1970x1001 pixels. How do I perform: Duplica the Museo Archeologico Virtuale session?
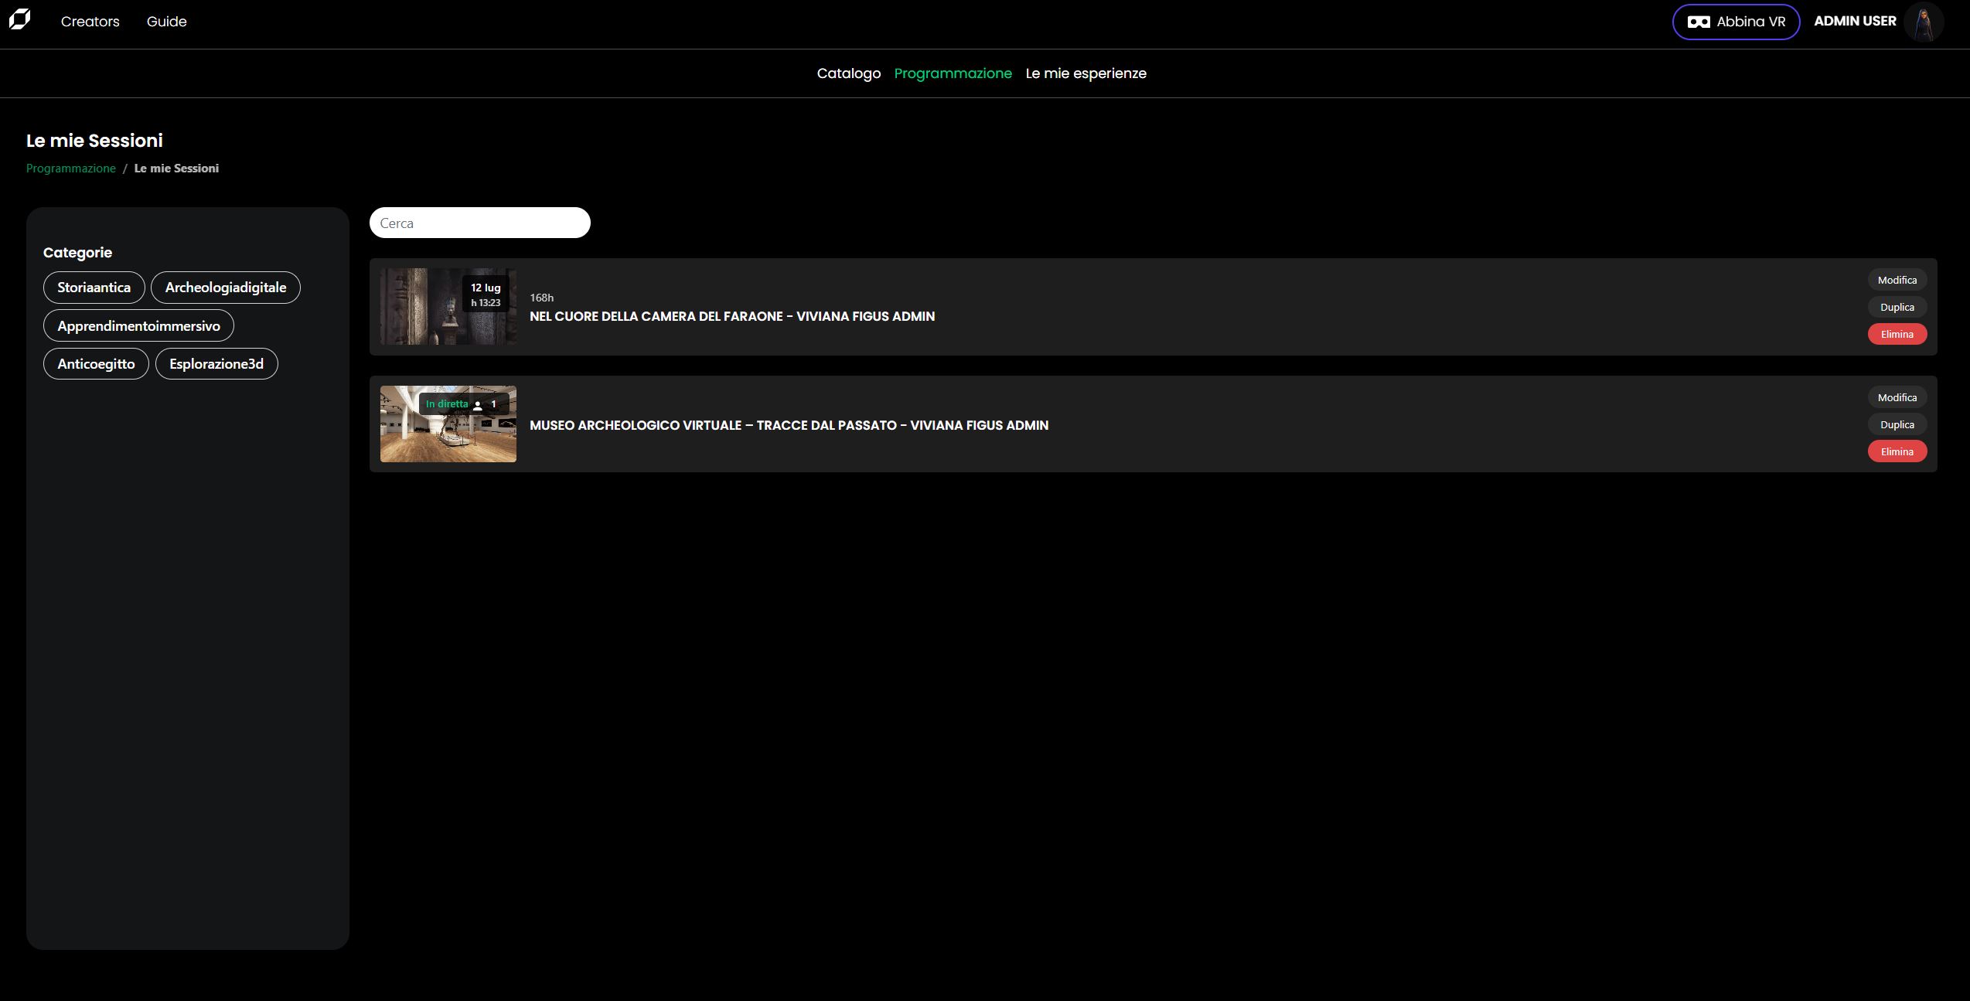pos(1897,424)
